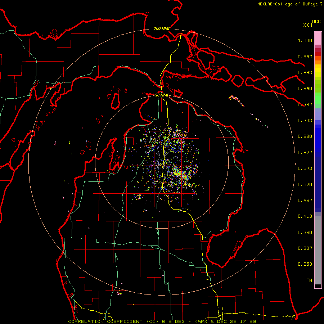Select the 0.787 legend value
Screen dimensions: 324x324
305,104
